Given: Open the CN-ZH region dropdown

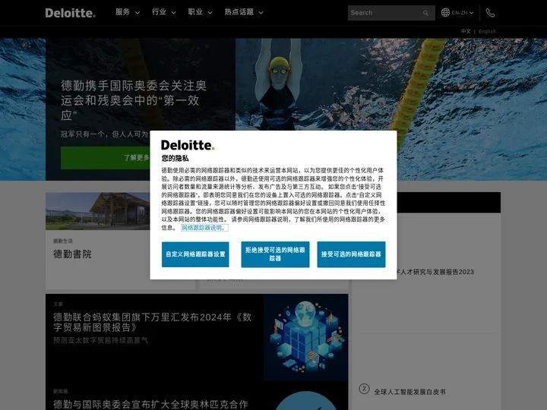Looking at the screenshot, I should click(x=462, y=13).
